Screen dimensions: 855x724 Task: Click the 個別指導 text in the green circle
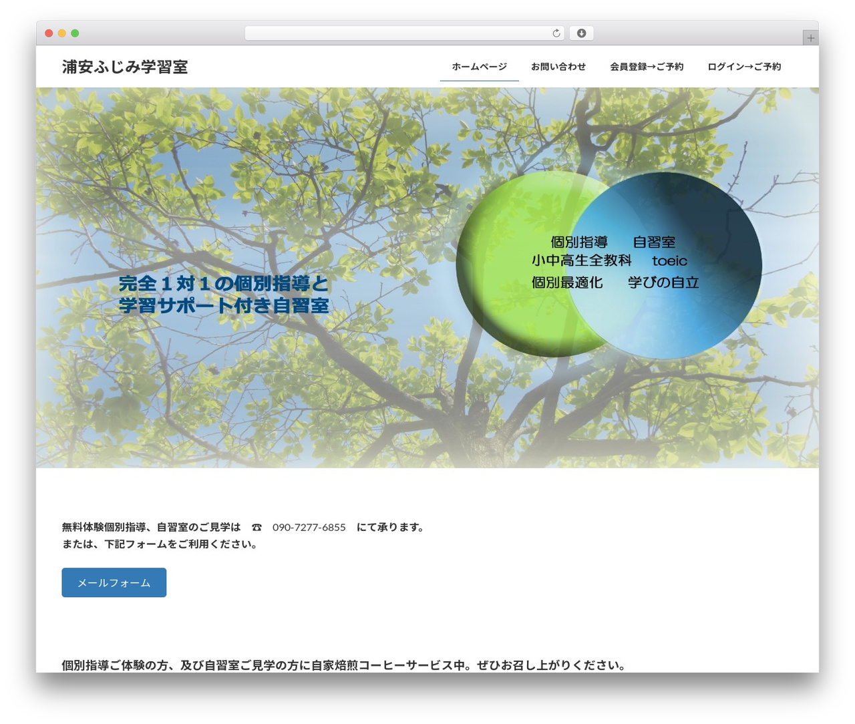coord(579,242)
